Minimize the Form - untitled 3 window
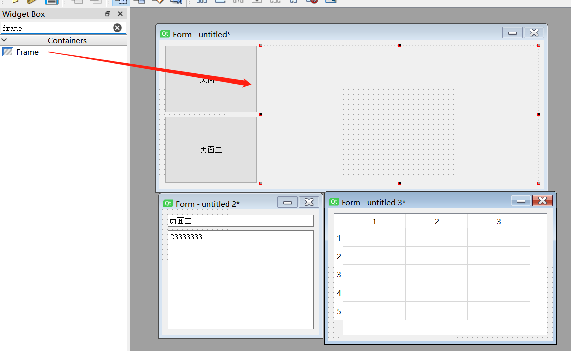The image size is (571, 351). (521, 201)
